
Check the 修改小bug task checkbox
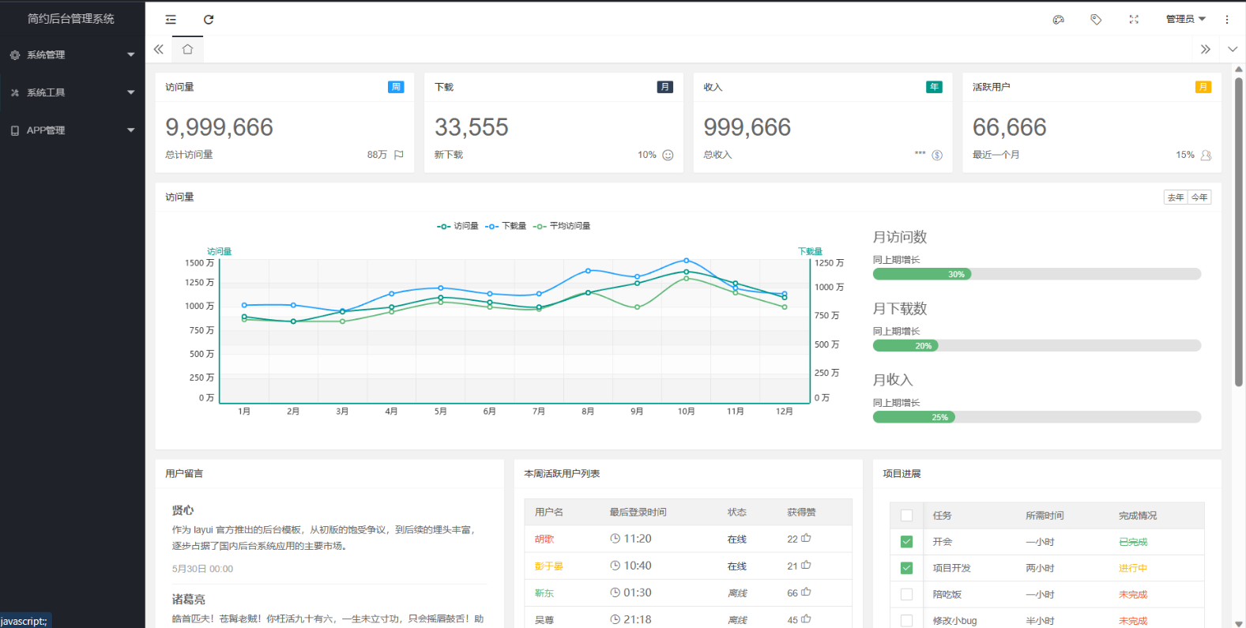coord(906,621)
